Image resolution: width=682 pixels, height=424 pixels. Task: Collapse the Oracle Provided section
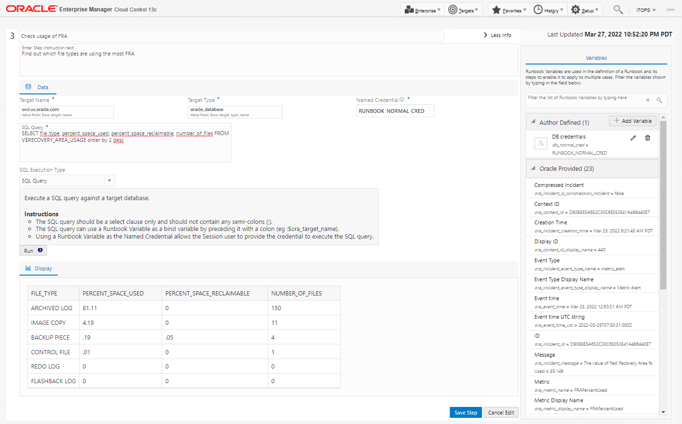[x=533, y=168]
